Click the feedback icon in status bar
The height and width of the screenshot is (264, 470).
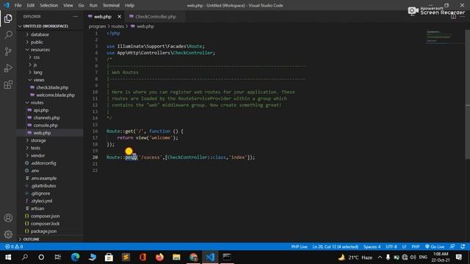452,246
